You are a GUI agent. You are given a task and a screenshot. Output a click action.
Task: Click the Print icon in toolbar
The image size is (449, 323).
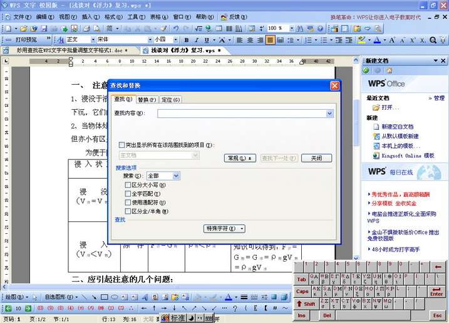click(x=86, y=28)
